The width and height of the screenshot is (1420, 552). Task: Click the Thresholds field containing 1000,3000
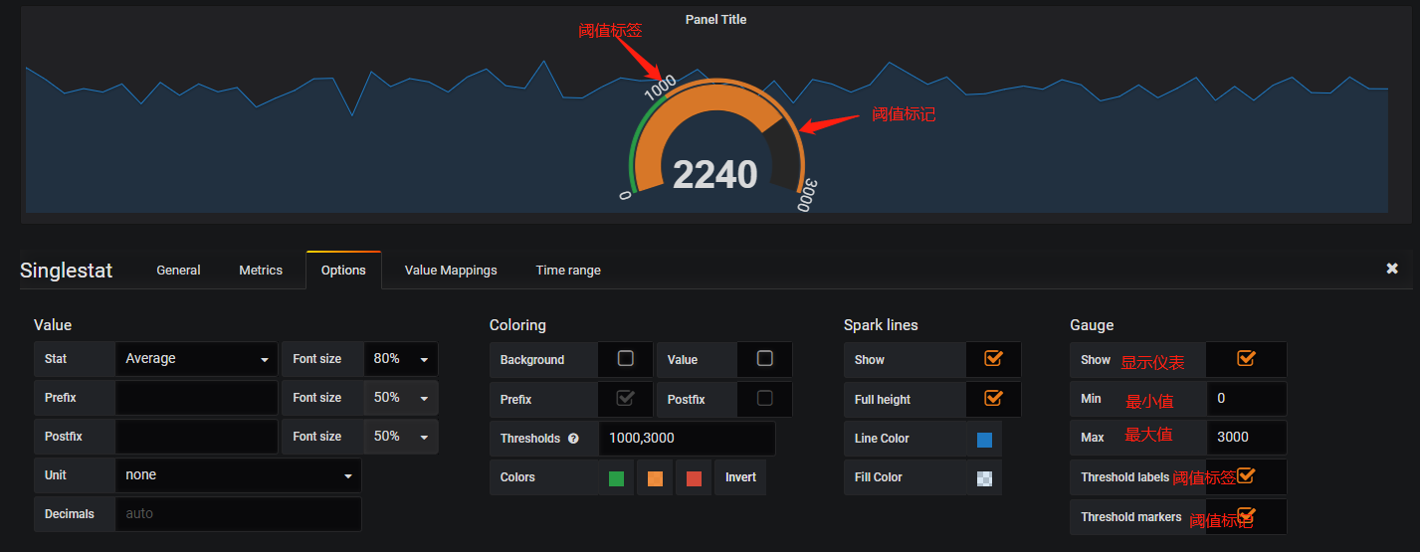click(687, 439)
